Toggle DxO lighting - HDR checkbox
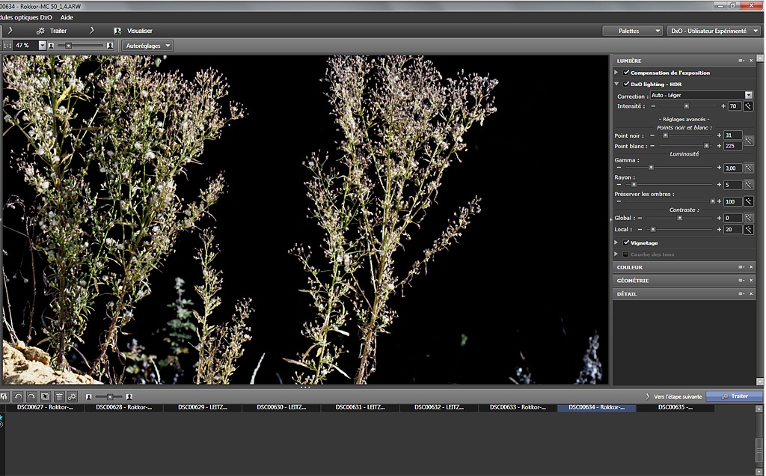 [x=626, y=84]
